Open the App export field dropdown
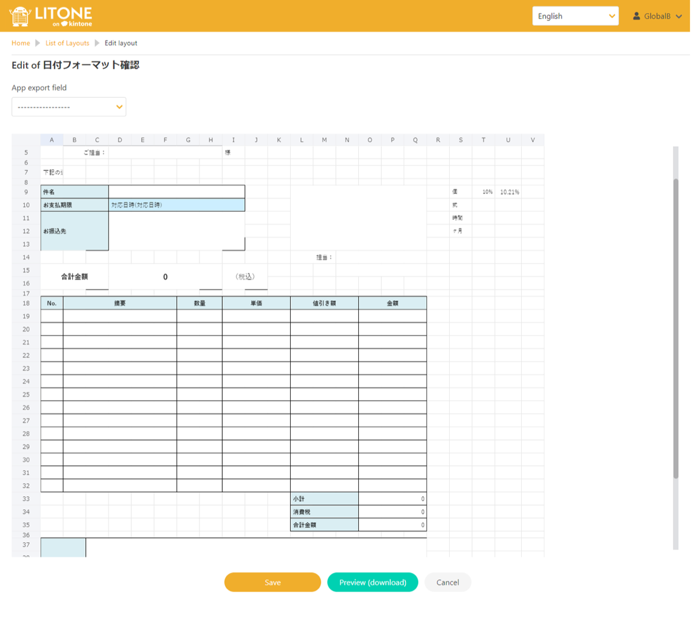Image resolution: width=691 pixels, height=643 pixels. (69, 107)
